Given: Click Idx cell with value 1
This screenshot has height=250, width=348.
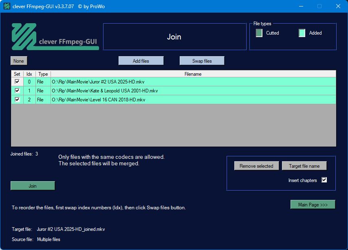Looking at the screenshot, I should (29, 90).
